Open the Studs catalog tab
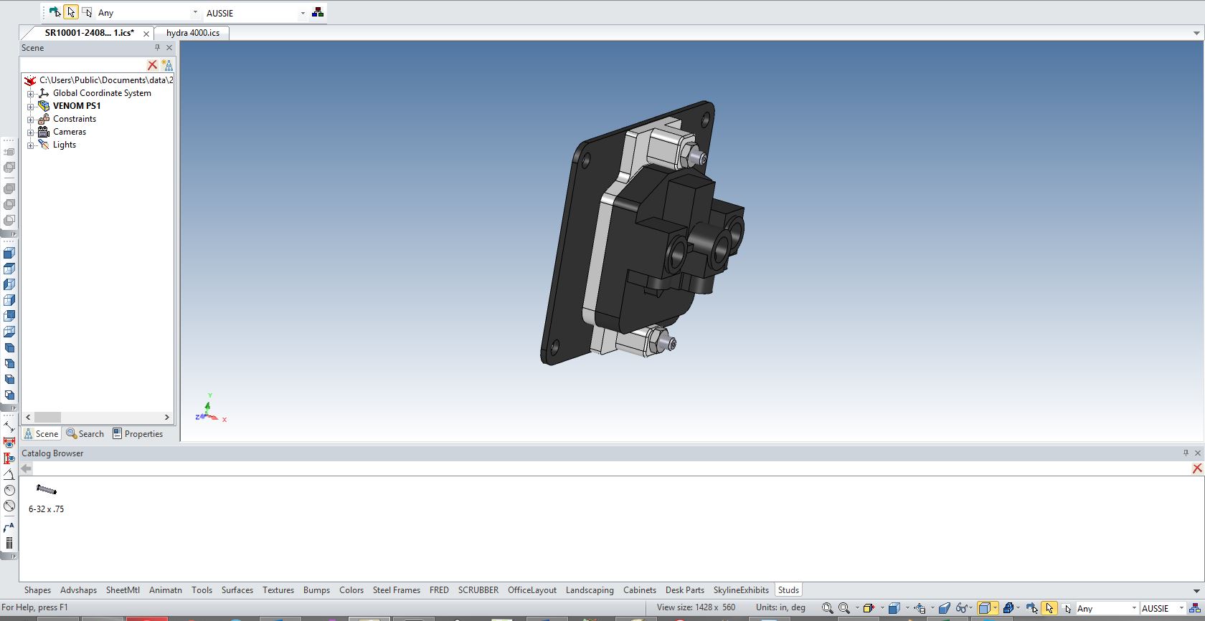Screen dimensions: 1205x621 tap(788, 590)
